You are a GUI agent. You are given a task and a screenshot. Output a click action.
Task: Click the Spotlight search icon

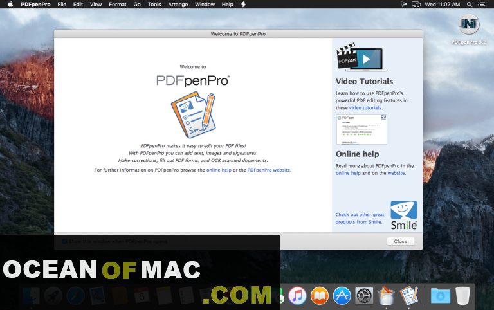click(x=470, y=4)
